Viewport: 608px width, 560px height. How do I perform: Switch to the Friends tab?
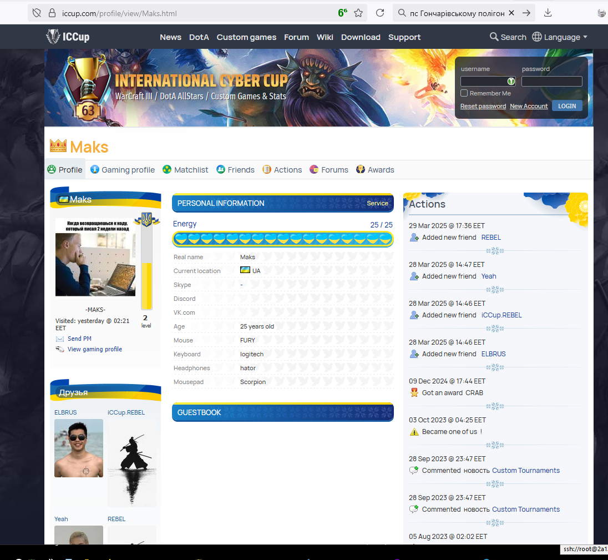pos(235,170)
